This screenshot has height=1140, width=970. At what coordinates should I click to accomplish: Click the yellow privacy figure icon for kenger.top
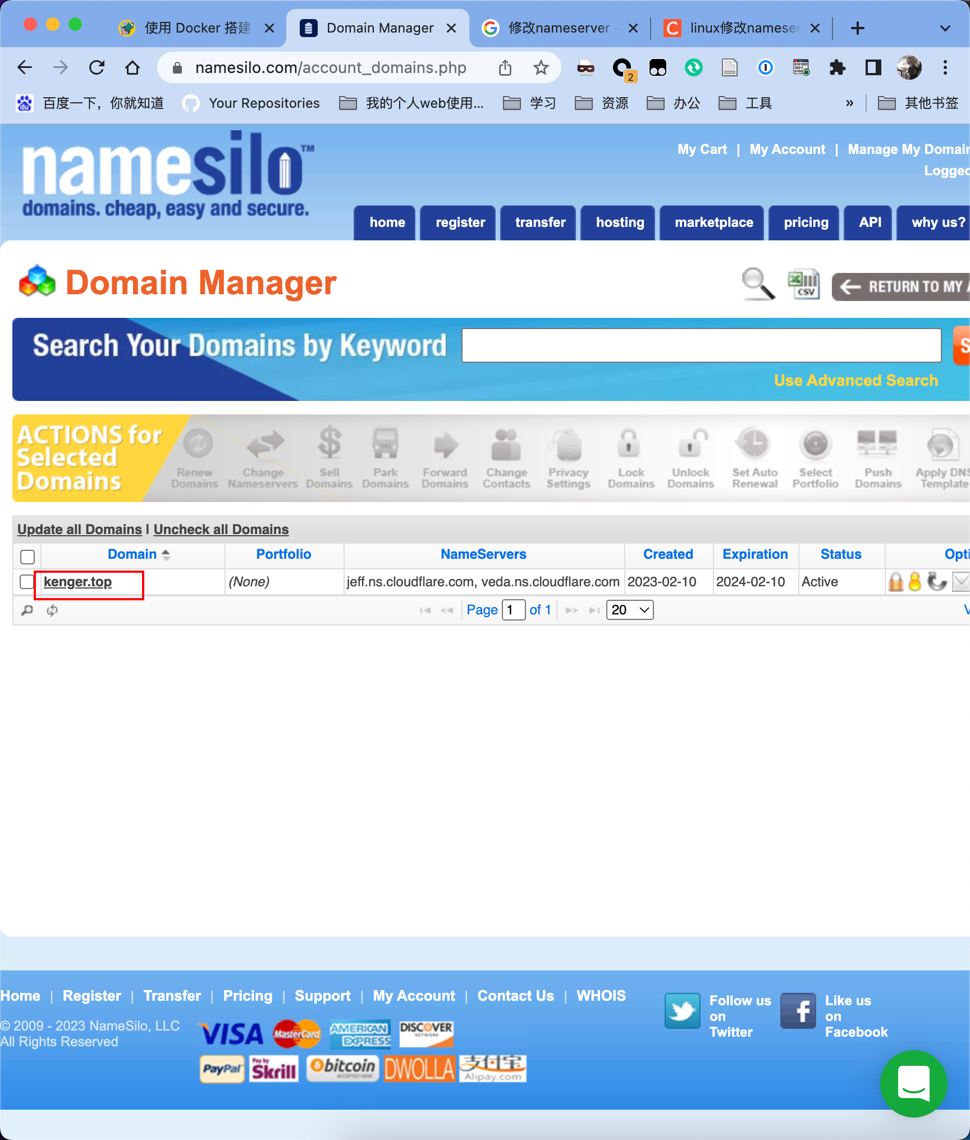click(915, 582)
